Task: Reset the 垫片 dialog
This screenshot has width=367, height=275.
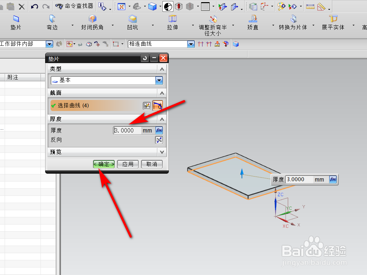Action: (x=145, y=58)
